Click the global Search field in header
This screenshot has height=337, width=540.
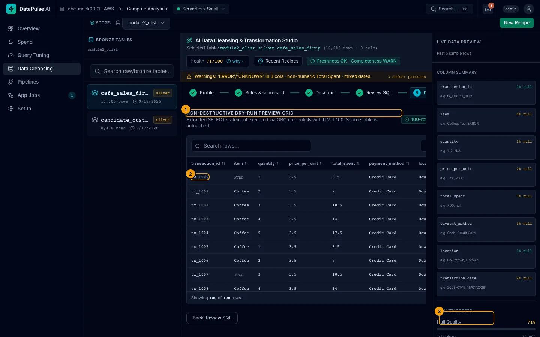449,9
